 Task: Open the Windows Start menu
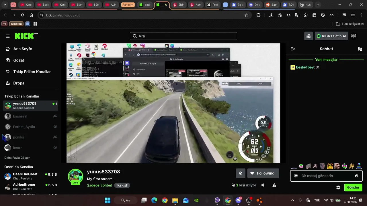[108, 200]
